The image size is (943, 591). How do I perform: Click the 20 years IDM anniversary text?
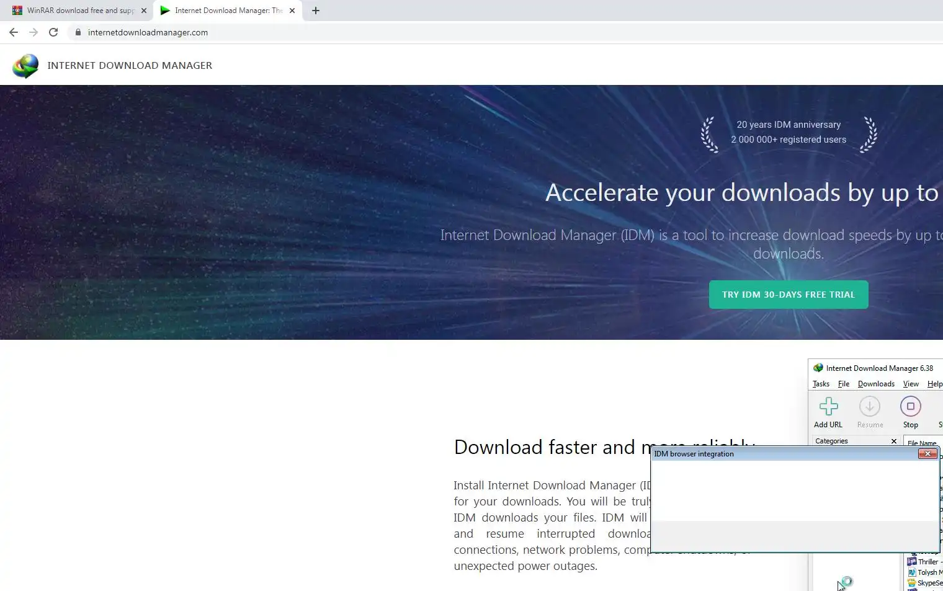point(789,125)
